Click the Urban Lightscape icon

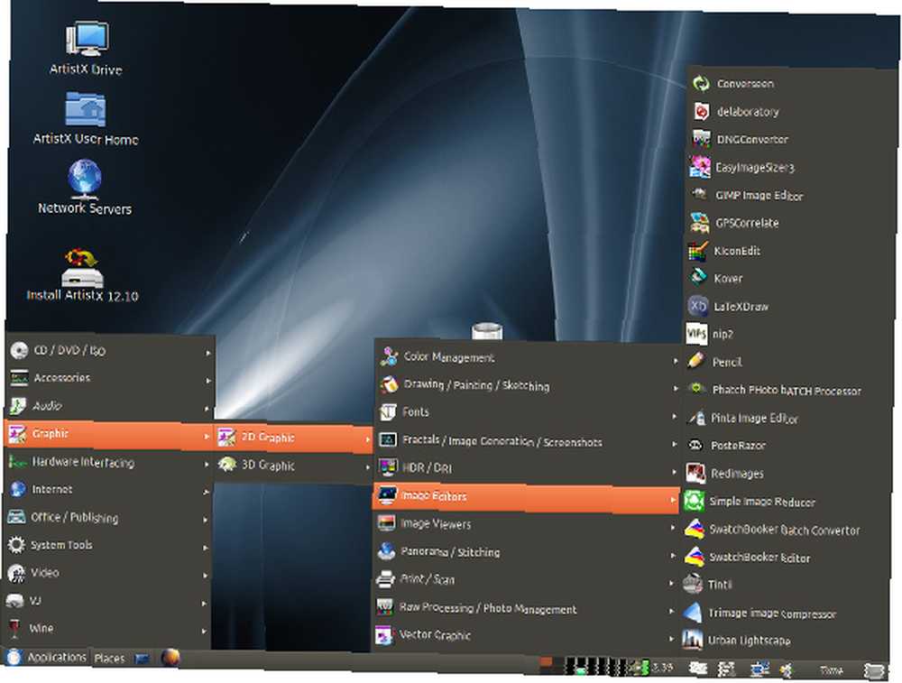tap(692, 640)
